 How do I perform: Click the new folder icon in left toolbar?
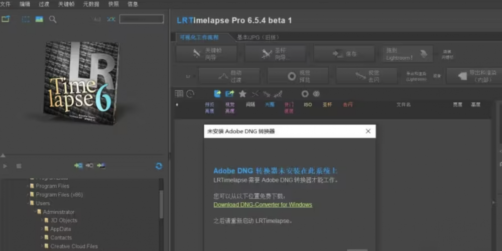6,19
